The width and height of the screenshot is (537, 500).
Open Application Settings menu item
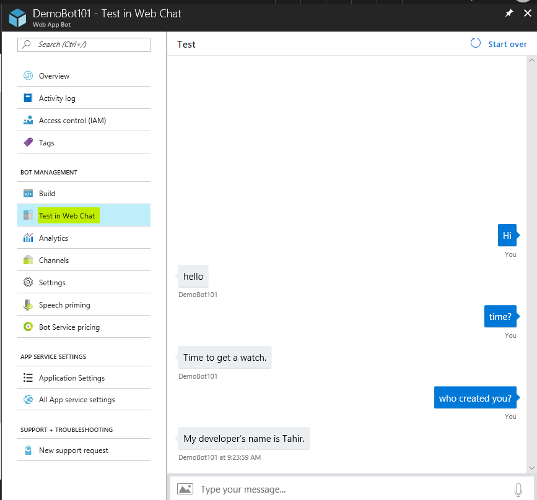pyautogui.click(x=72, y=378)
